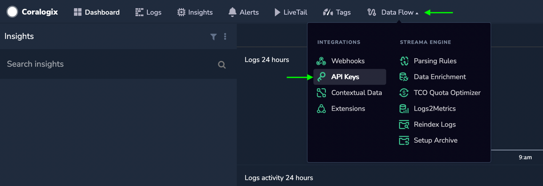543x186 pixels.
Task: Go to Dashboard in the top nav
Action: [102, 12]
